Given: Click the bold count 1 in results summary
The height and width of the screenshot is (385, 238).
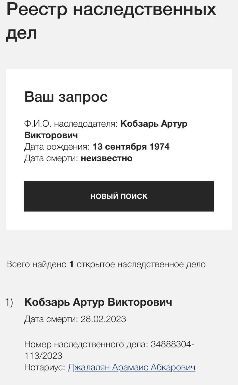Looking at the screenshot, I should click(71, 264).
